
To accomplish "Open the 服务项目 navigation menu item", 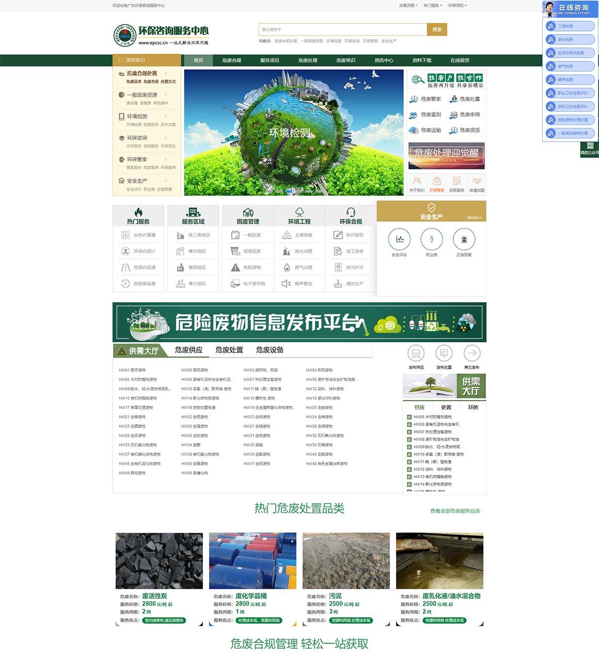I will click(x=270, y=60).
